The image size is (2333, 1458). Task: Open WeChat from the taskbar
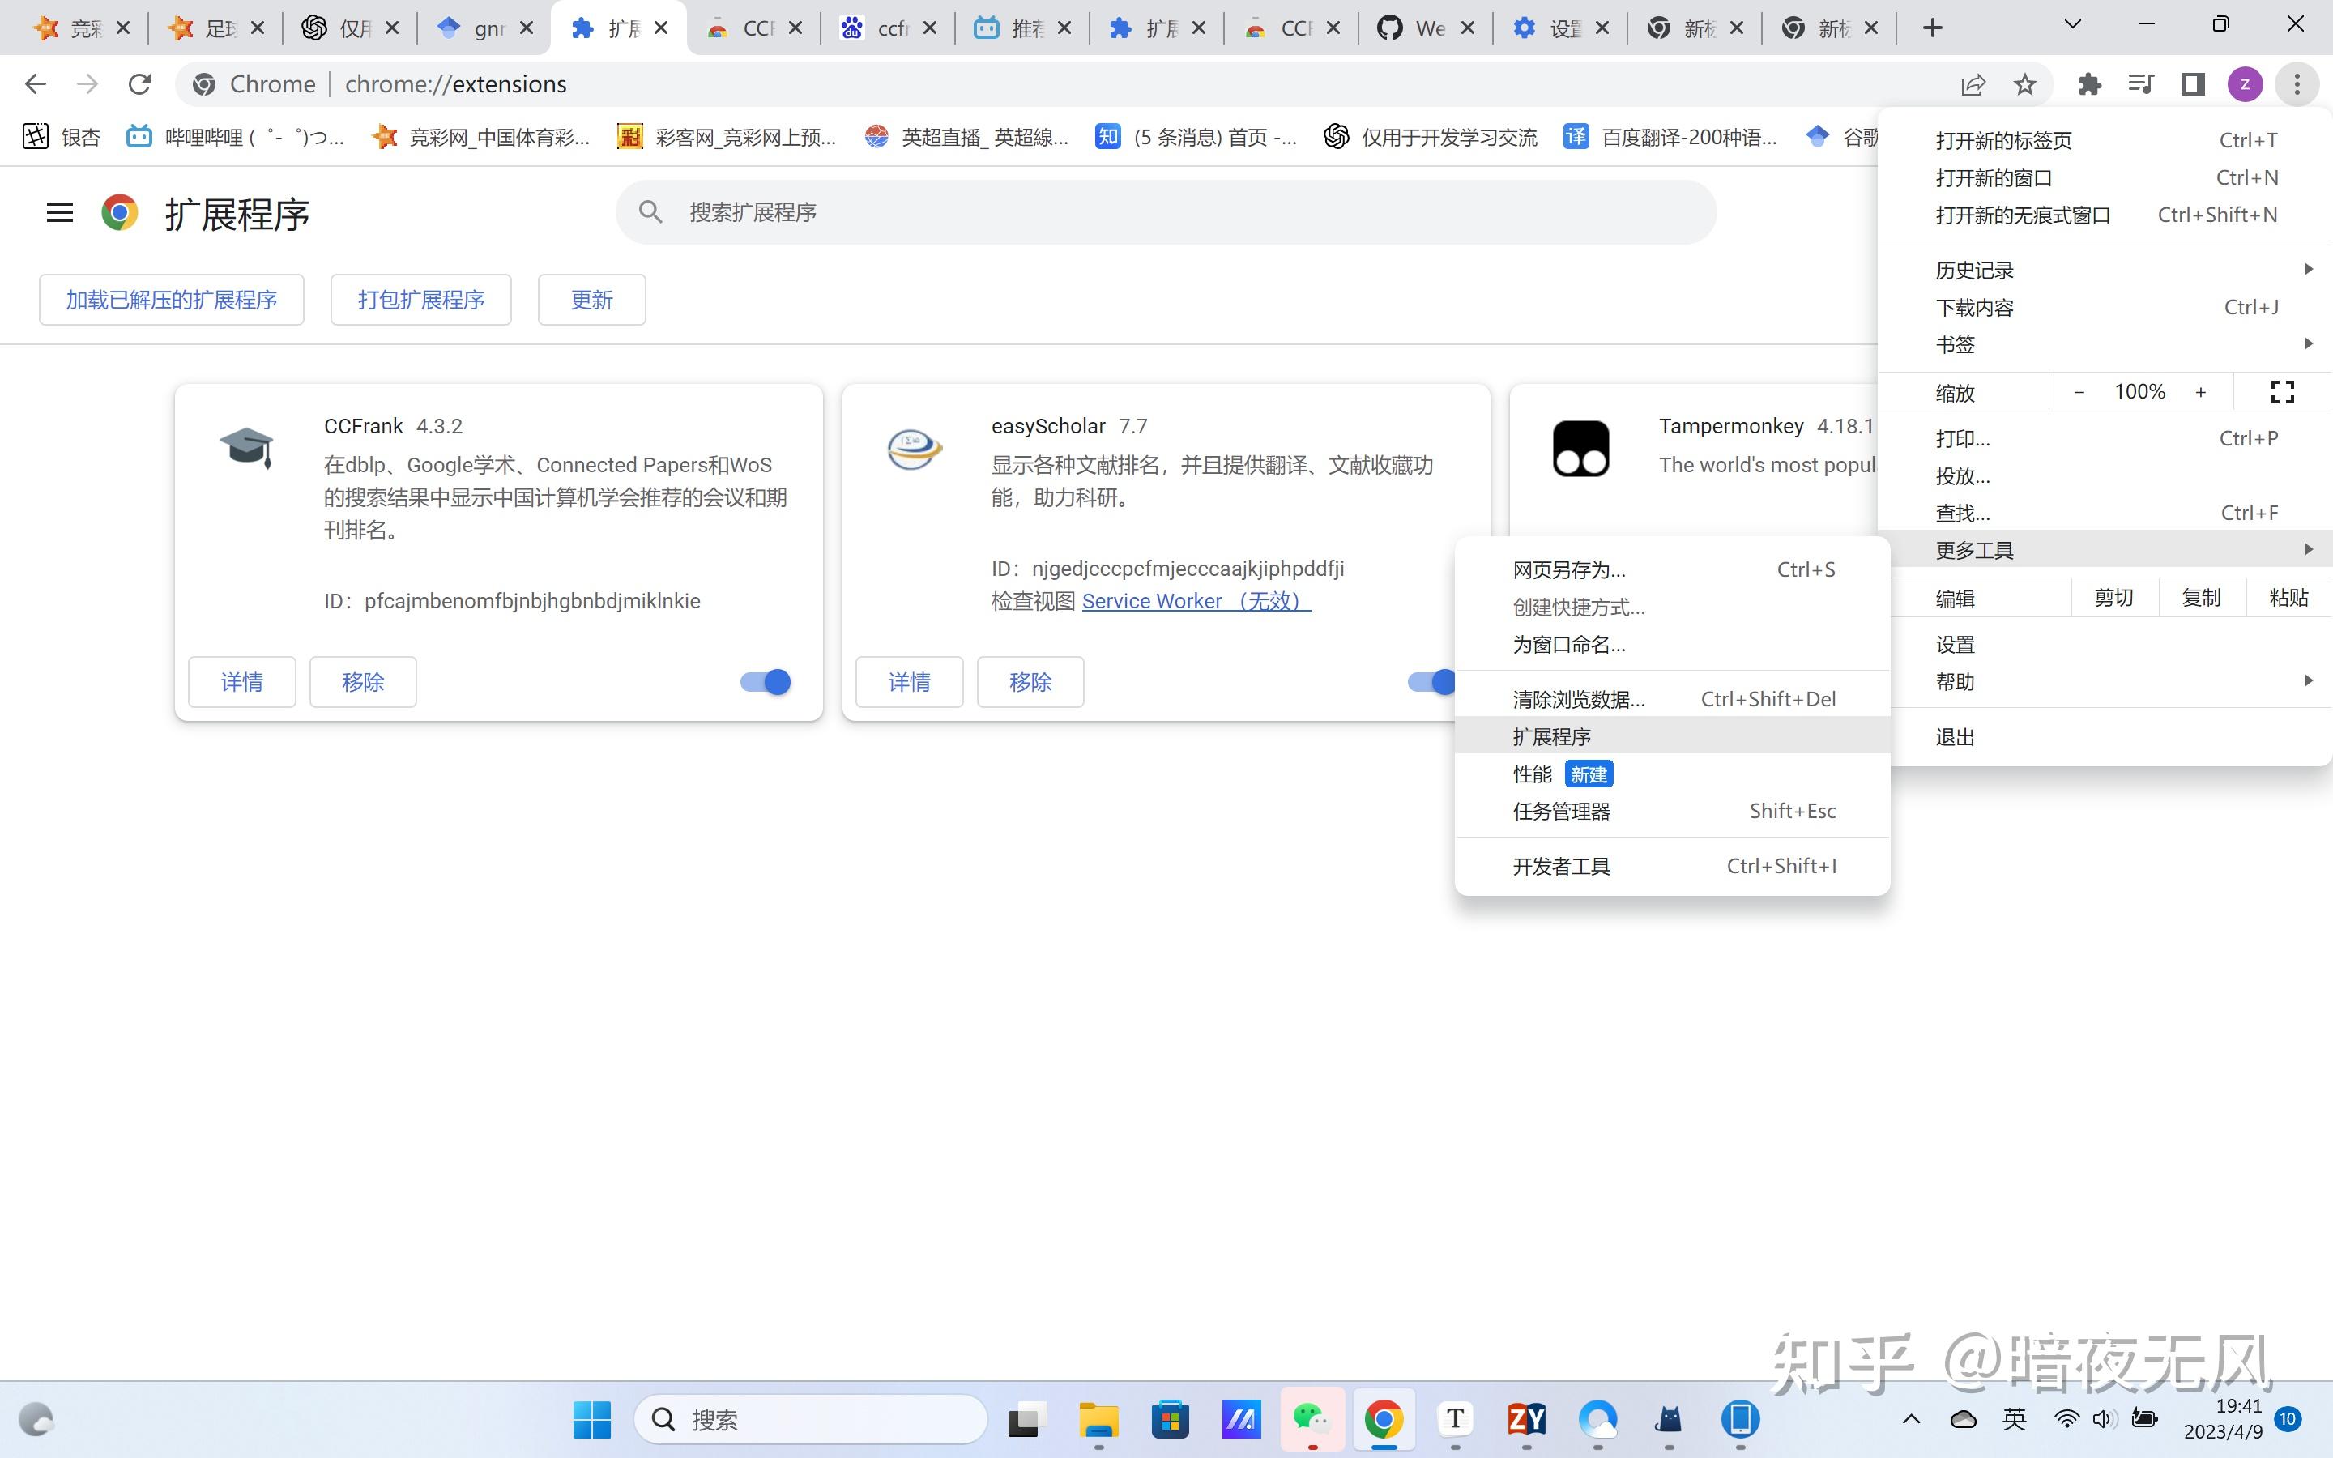[1312, 1419]
